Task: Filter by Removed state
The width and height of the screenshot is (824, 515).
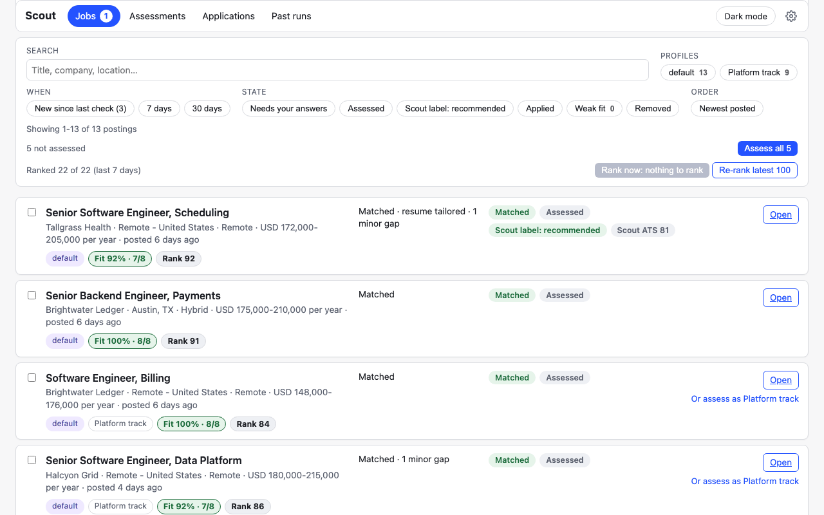Action: 653,108
